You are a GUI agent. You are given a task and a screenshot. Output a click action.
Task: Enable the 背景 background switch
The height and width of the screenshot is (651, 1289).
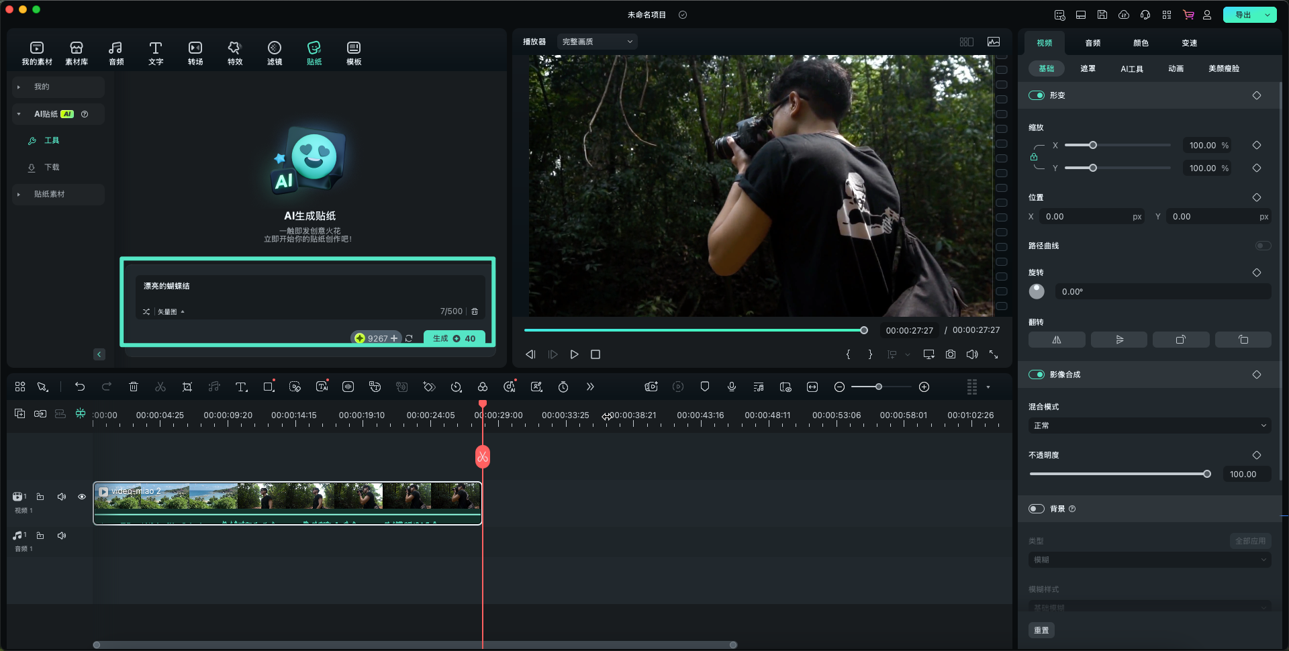[1036, 509]
